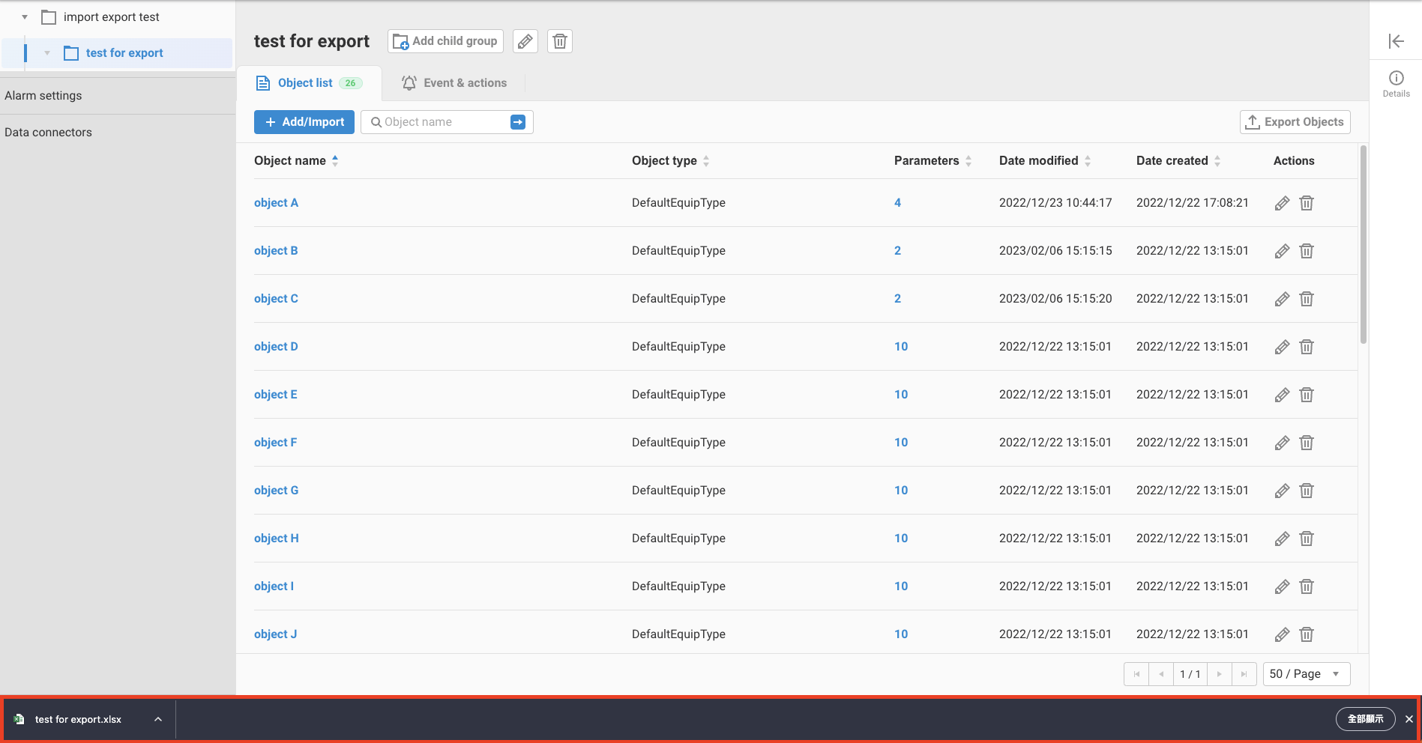Open the 50 / Page dropdown
Image resolution: width=1422 pixels, height=743 pixels.
(x=1306, y=674)
